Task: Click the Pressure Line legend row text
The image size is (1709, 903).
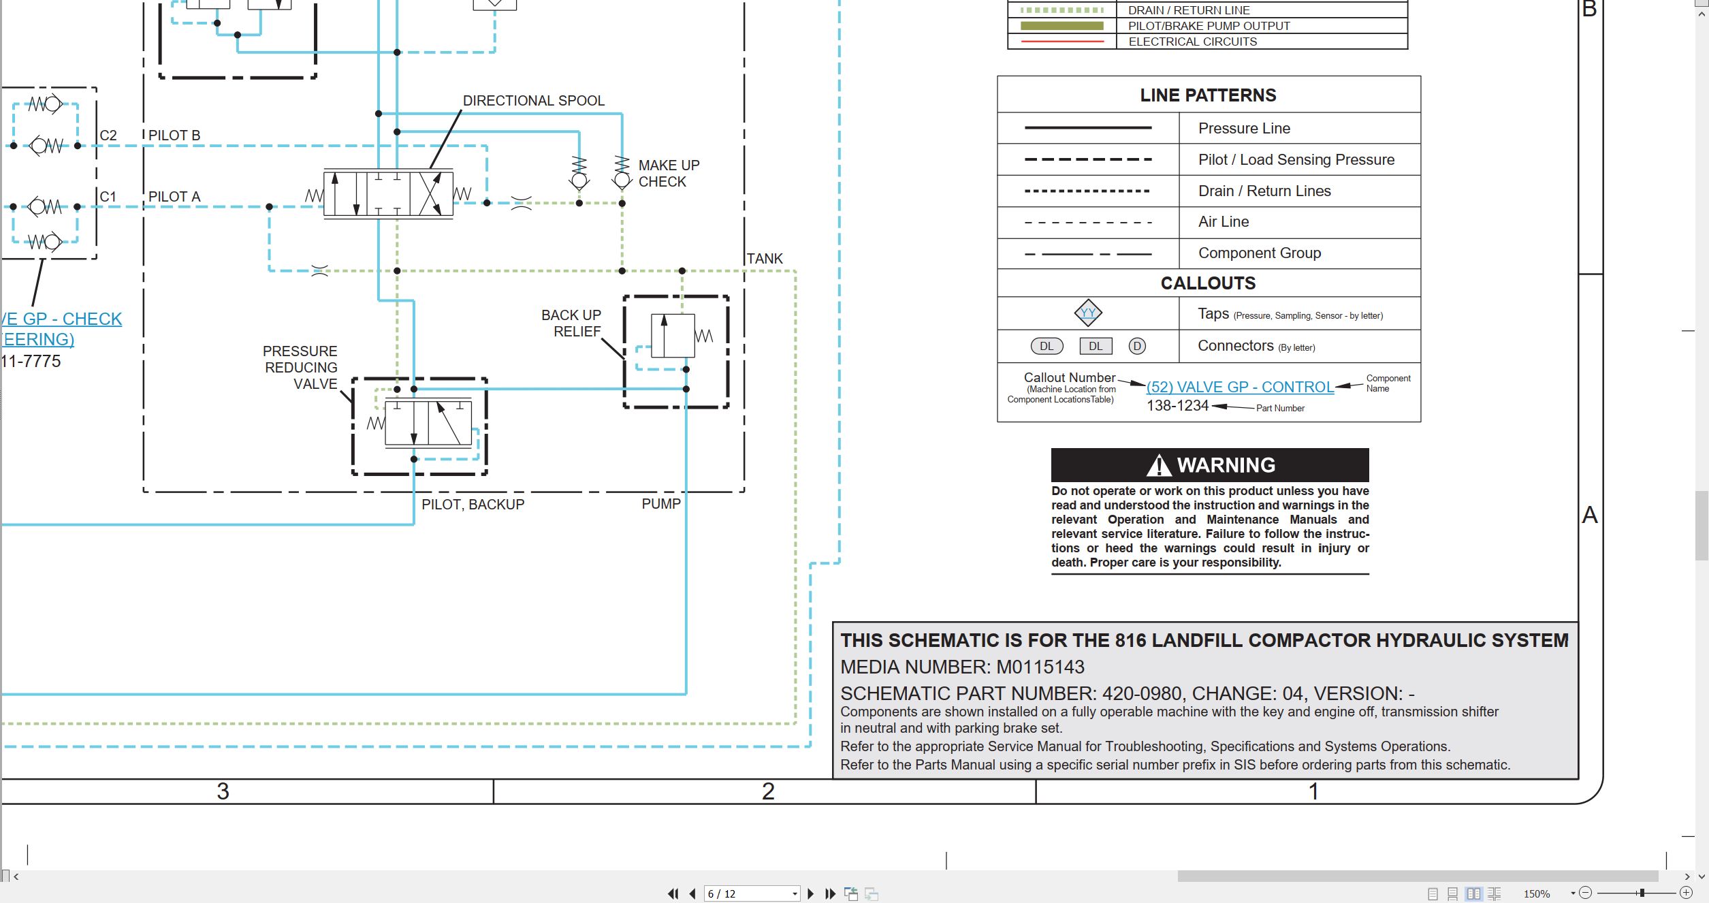Action: pos(1244,128)
